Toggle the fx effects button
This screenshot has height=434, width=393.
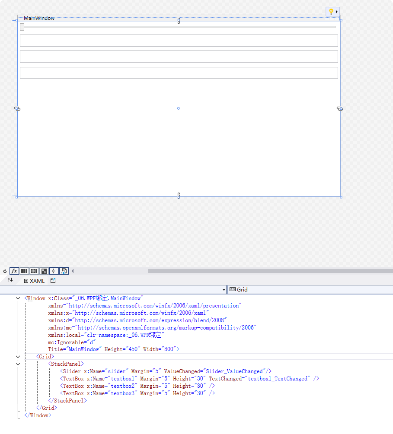click(14, 271)
